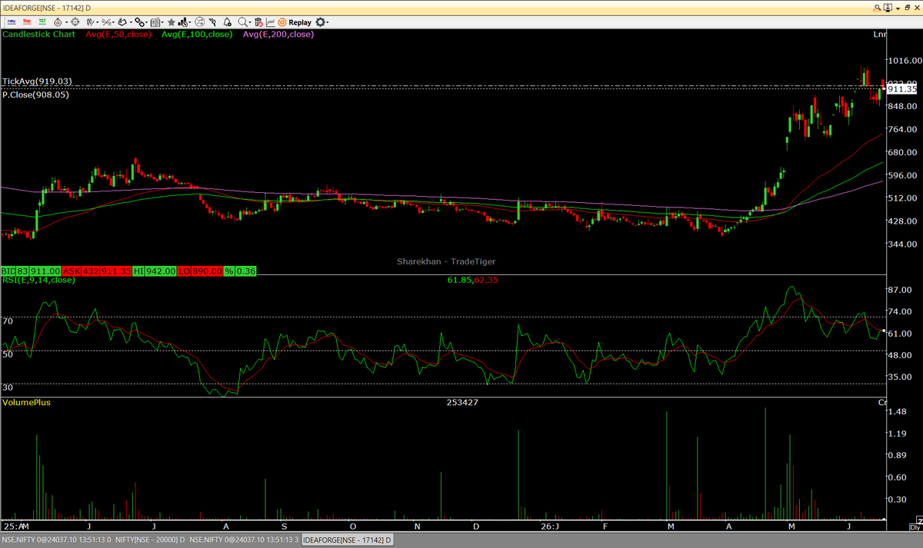Click the 61.85,62.35 RSI values

(x=473, y=280)
